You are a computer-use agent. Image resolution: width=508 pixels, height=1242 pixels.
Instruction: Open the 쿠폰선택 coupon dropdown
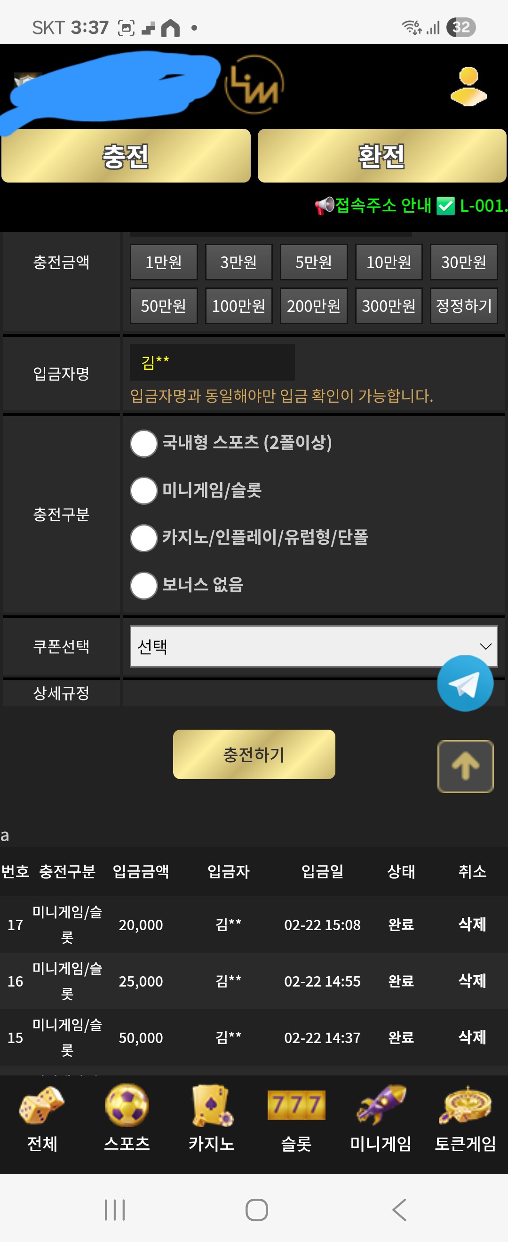(312, 646)
